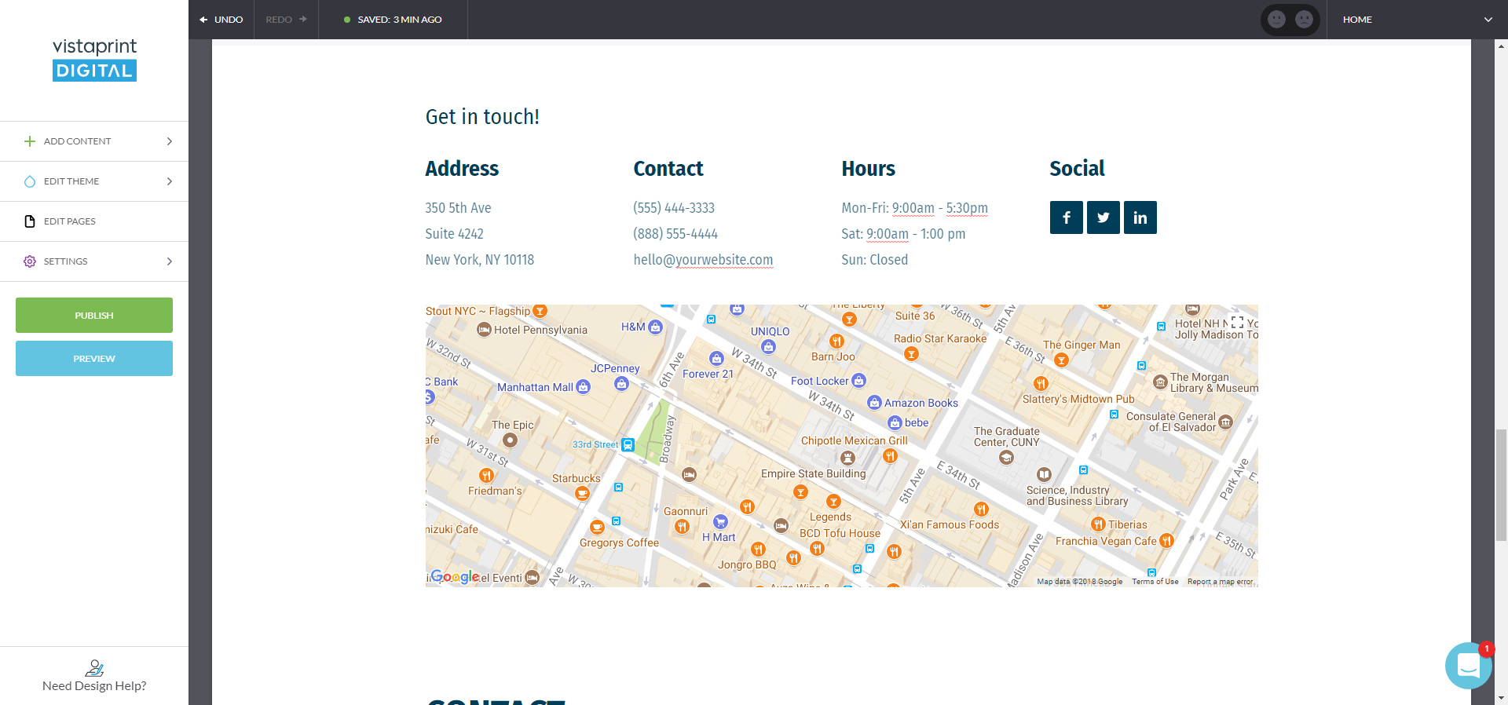This screenshot has width=1508, height=705.
Task: Click the design help person icon
Action: 94,668
